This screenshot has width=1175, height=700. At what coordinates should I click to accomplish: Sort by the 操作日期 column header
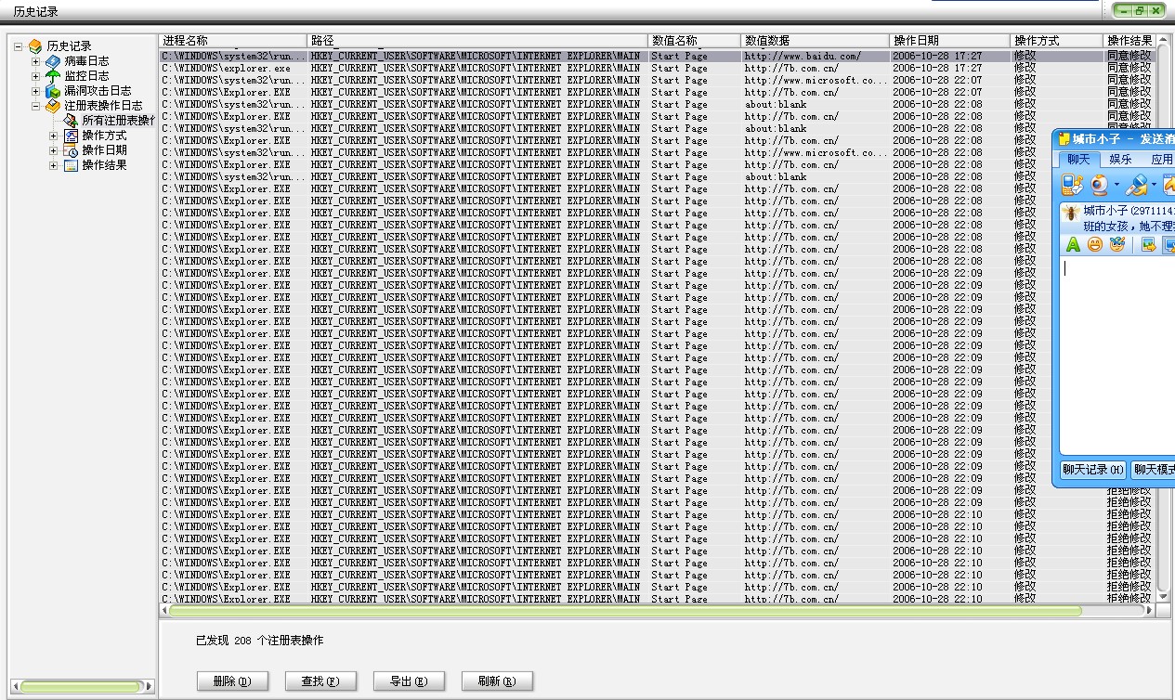pos(950,41)
